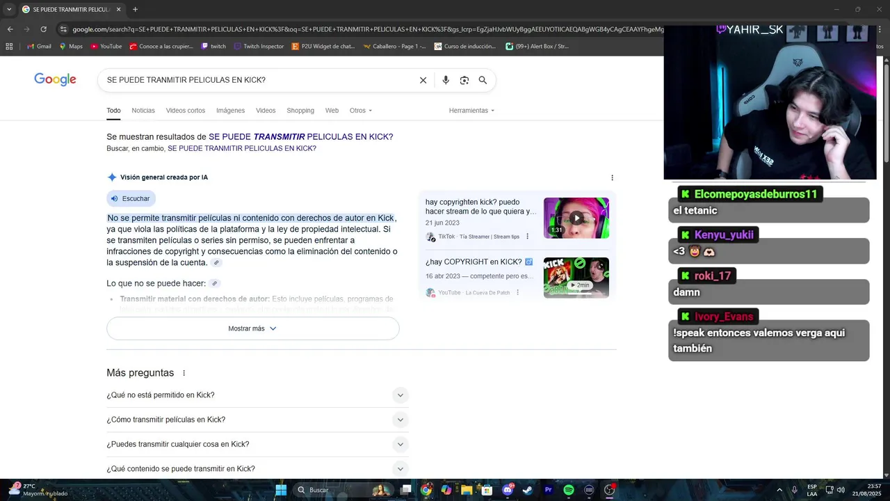
Task: Open the weather widget showing 27°C
Action: [x=38, y=490]
